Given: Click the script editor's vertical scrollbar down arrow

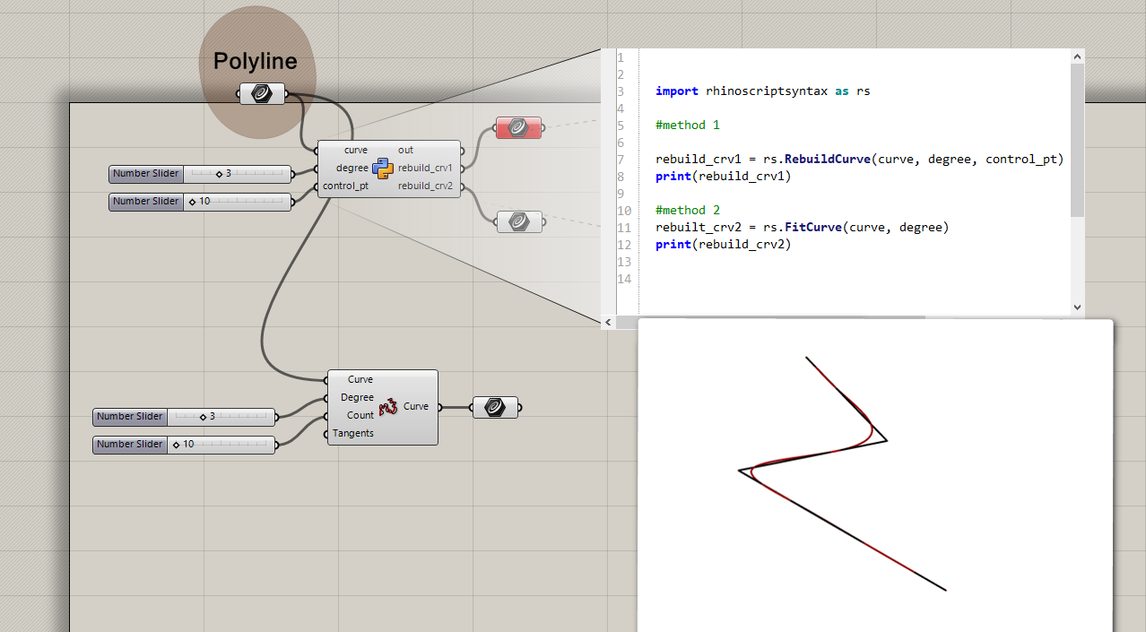Looking at the screenshot, I should 1076,307.
